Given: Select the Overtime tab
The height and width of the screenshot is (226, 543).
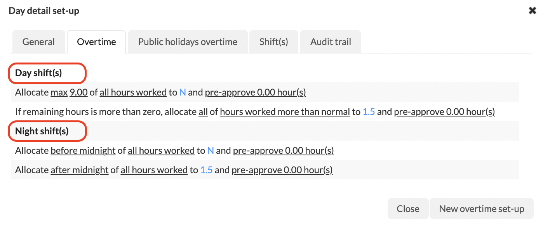Looking at the screenshot, I should pos(96,42).
